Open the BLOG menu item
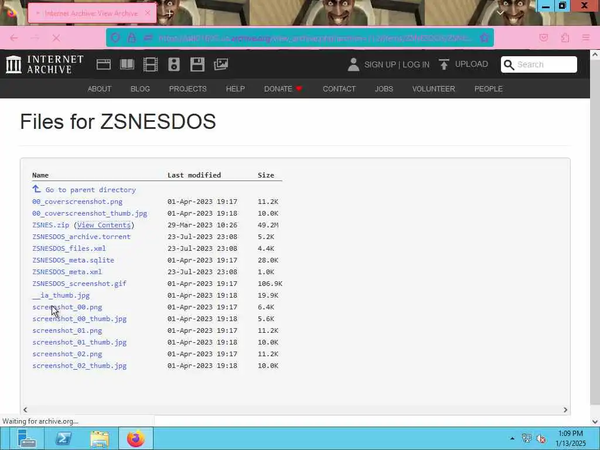Image resolution: width=600 pixels, height=450 pixels. point(140,89)
